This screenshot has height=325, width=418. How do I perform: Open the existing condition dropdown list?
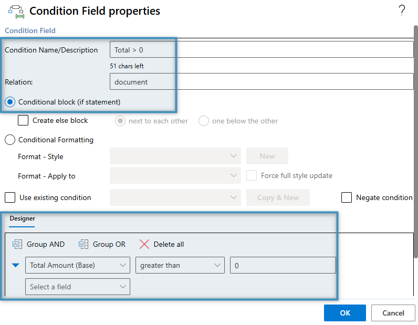click(x=175, y=197)
